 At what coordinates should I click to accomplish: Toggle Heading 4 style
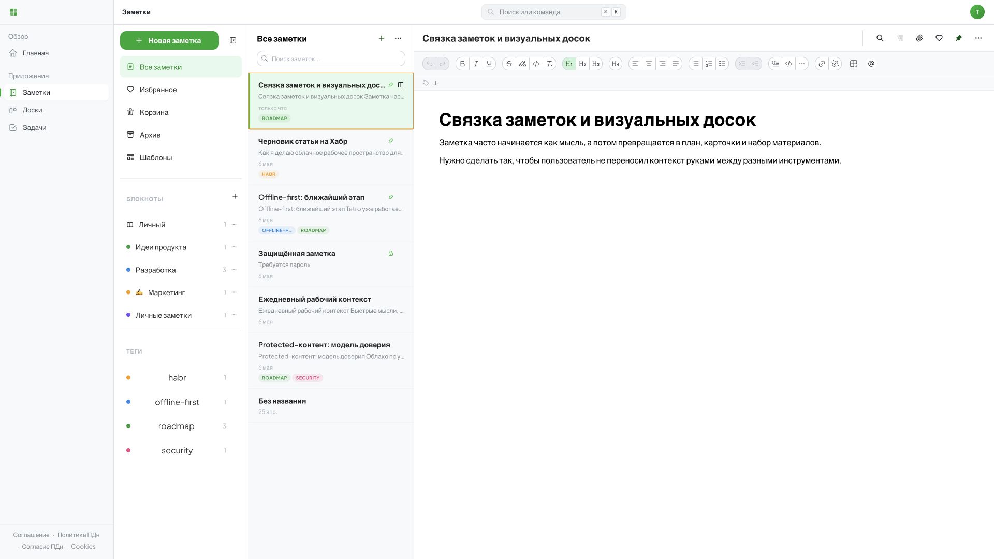(x=616, y=64)
